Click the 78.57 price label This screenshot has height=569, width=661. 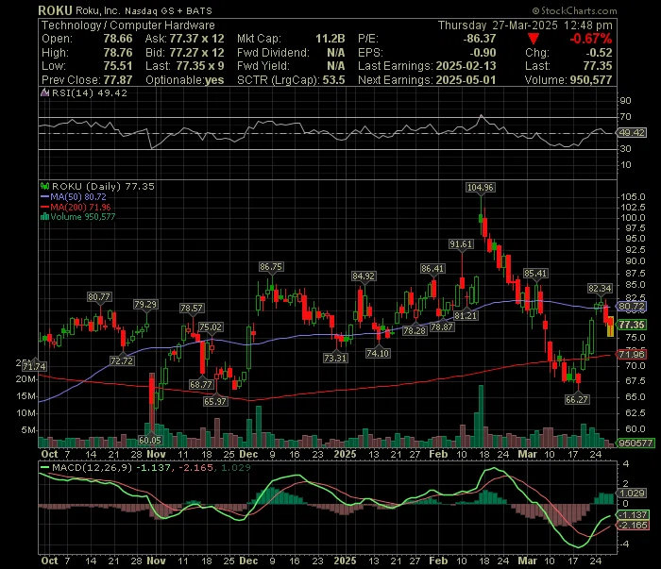192,309
